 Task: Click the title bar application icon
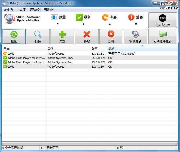pyautogui.click(x=4, y=4)
